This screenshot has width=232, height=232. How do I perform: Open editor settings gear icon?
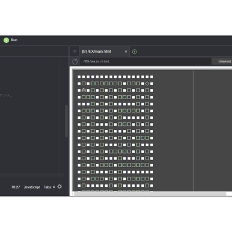pos(60,187)
